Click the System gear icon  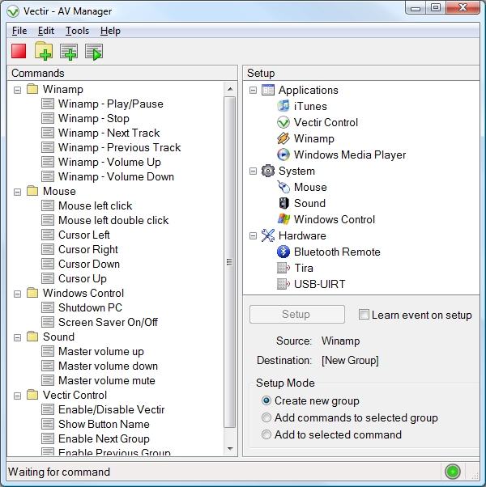(268, 171)
